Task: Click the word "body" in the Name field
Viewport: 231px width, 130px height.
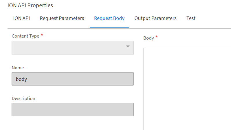Action: click(x=21, y=79)
